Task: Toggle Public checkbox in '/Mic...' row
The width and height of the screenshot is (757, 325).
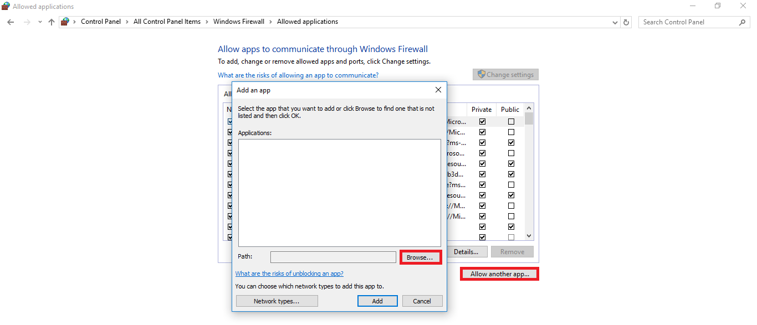Action: [x=511, y=132]
